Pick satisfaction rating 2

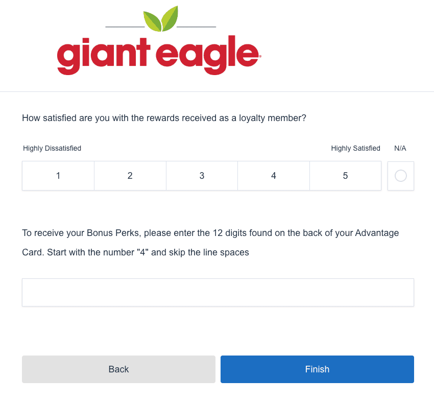(130, 176)
